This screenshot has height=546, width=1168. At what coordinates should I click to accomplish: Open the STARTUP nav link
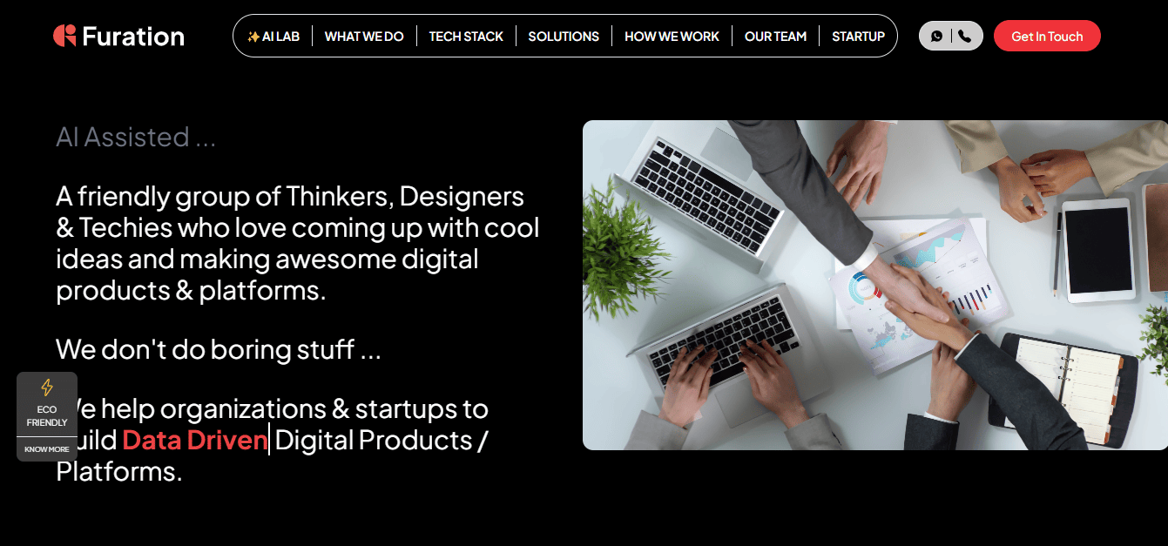(858, 37)
